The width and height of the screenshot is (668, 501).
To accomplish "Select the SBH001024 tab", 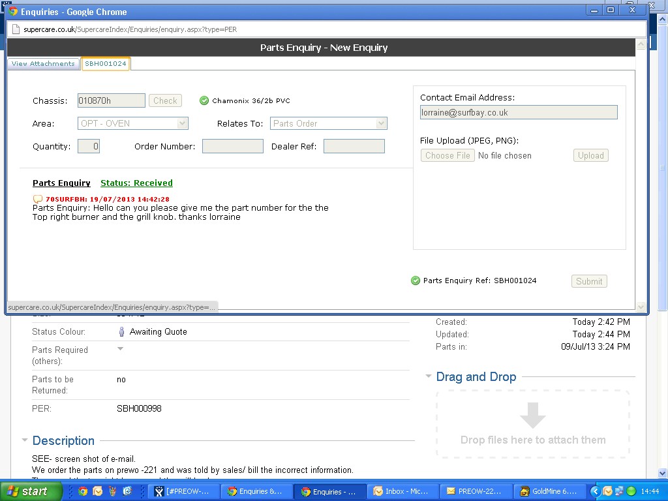I will pos(106,63).
